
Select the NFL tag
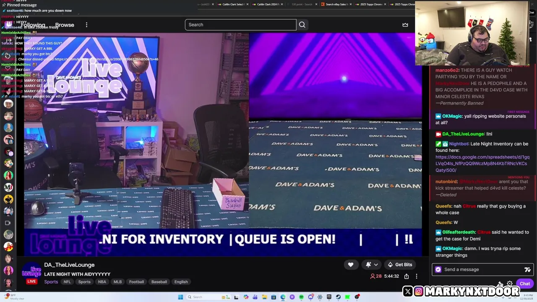point(67,282)
